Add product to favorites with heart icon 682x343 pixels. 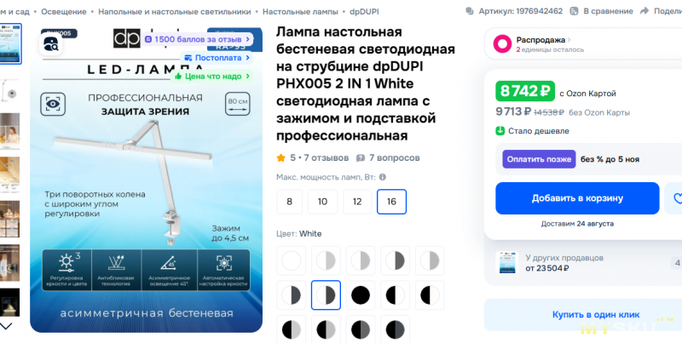pyautogui.click(x=674, y=198)
